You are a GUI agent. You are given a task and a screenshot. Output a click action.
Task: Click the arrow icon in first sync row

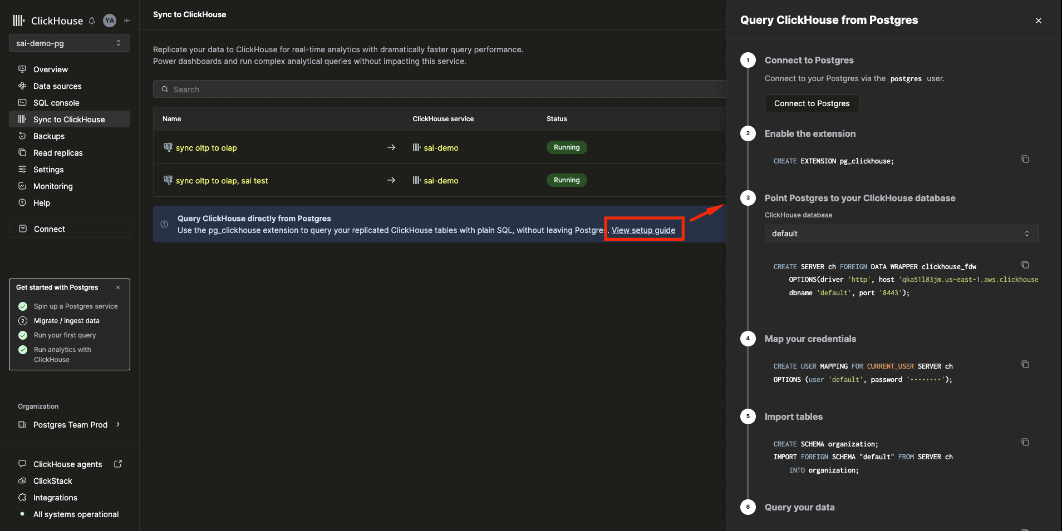(x=391, y=147)
